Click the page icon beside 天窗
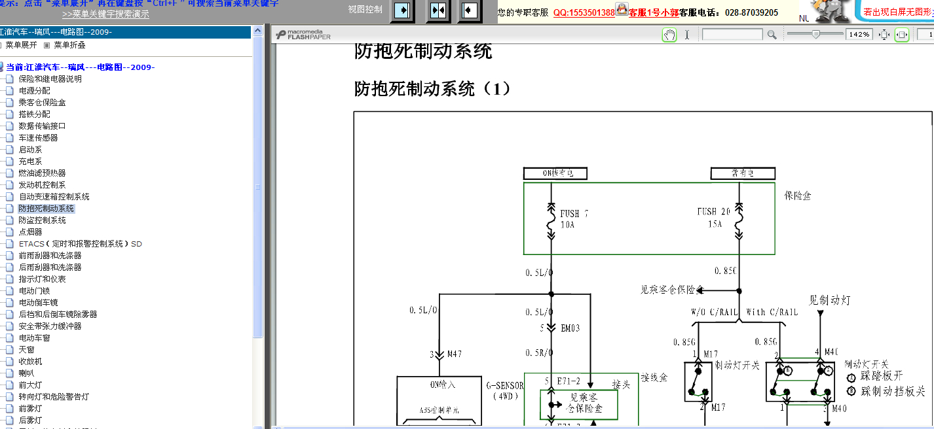Viewport: 934px width, 429px height. pyautogui.click(x=9, y=349)
